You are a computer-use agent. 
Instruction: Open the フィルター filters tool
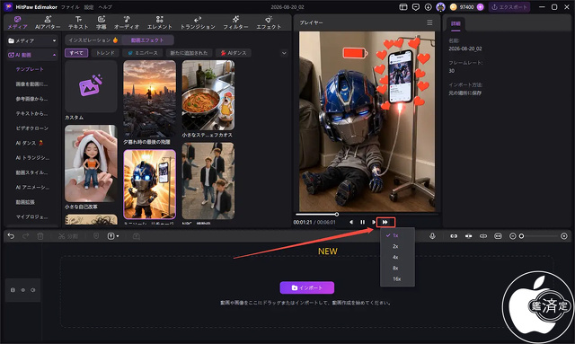coord(235,22)
